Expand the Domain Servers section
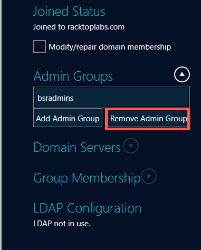This screenshot has height=250, width=201. tap(131, 146)
